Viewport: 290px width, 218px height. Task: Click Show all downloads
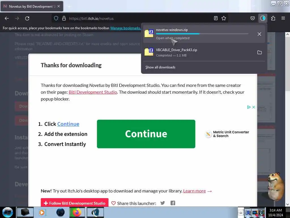[x=160, y=67]
